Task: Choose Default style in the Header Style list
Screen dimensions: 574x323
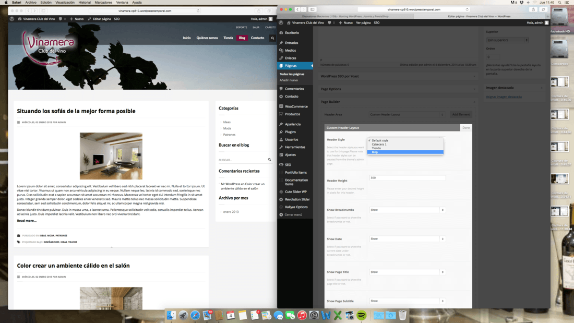Action: point(405,140)
